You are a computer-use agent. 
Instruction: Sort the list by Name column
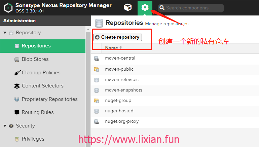[112, 48]
